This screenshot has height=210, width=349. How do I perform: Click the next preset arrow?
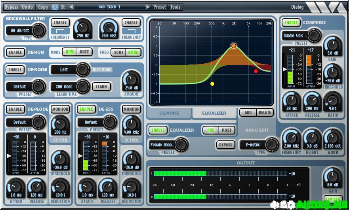[x=148, y=7]
